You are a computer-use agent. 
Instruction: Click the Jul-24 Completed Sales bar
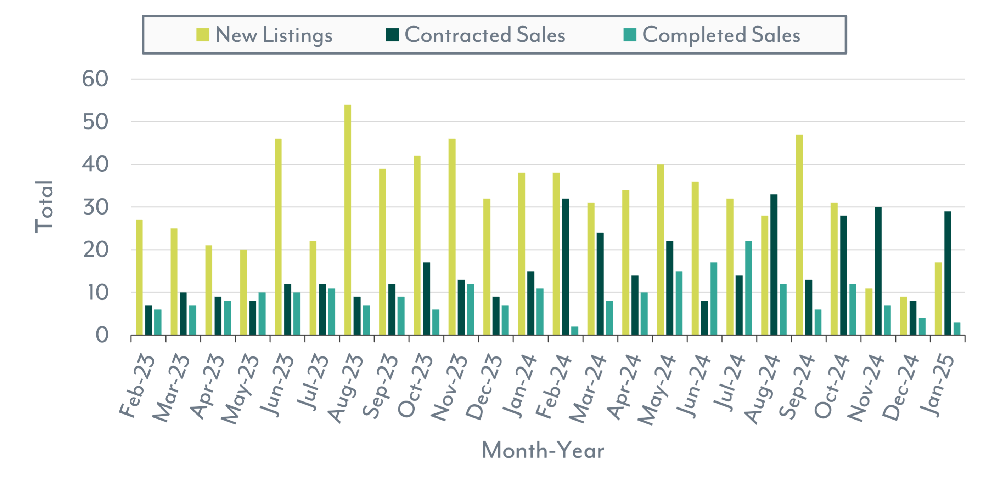749,288
